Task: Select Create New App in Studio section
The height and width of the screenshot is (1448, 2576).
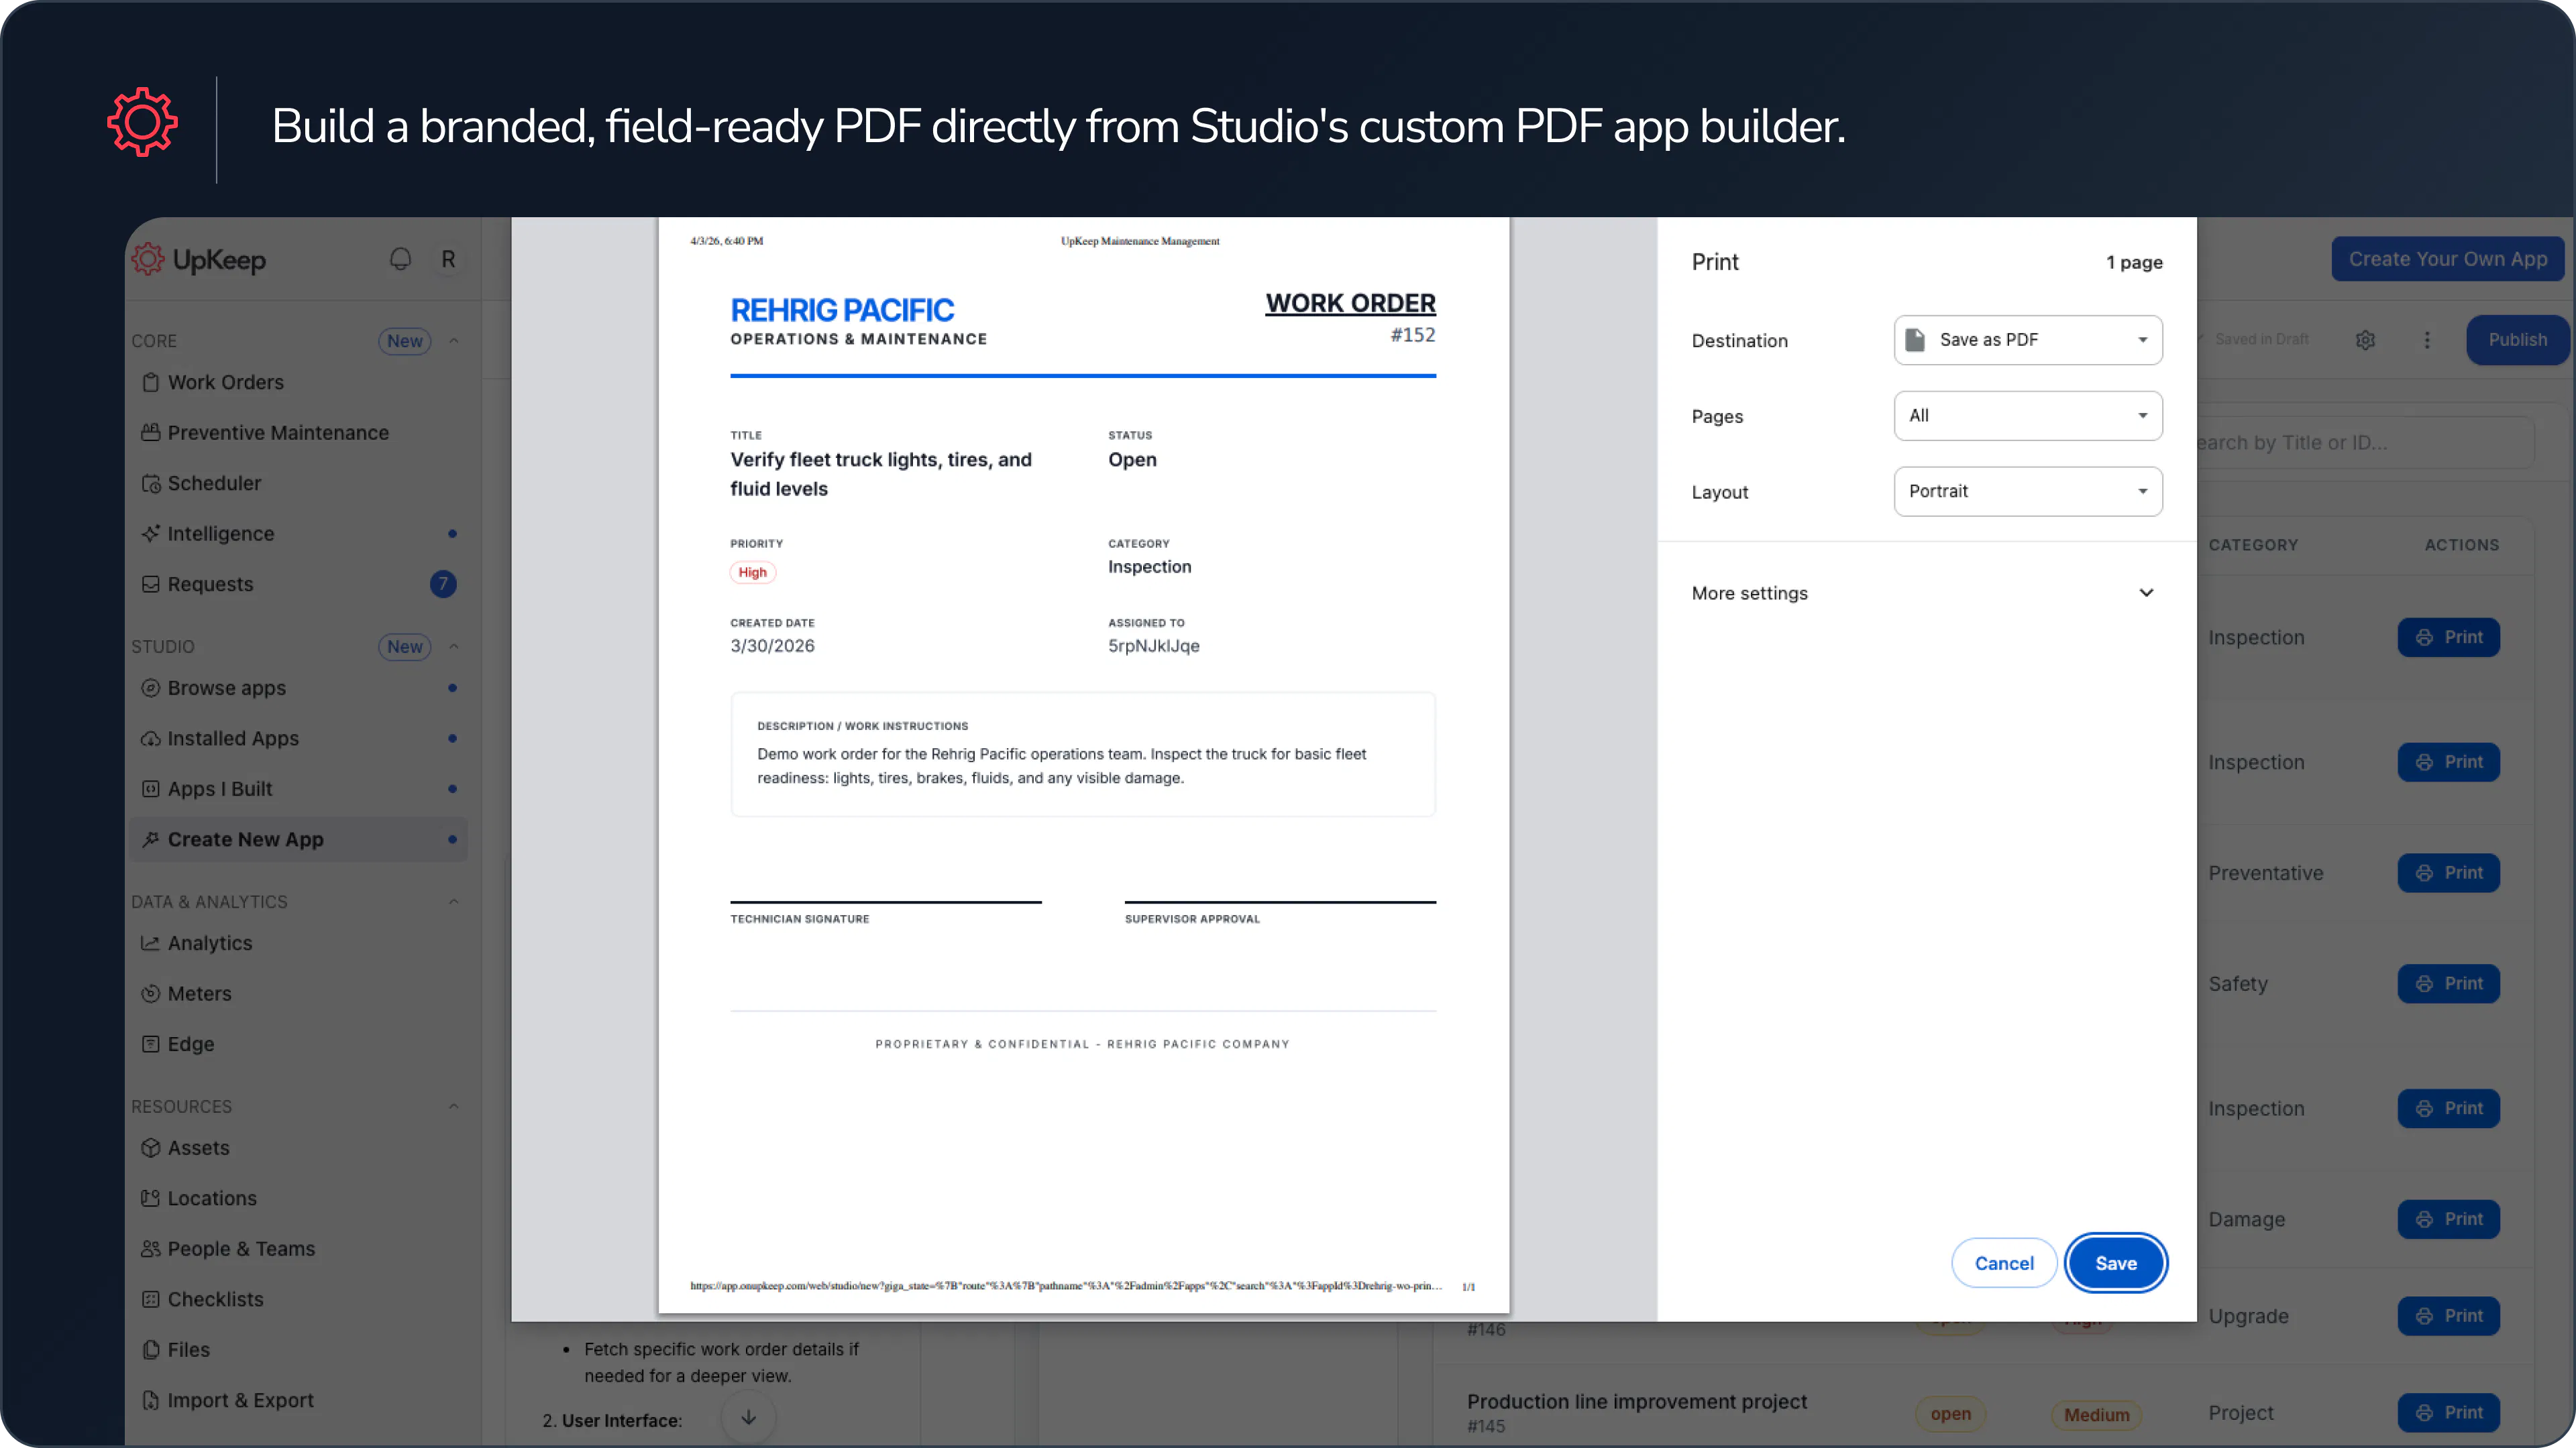Action: pyautogui.click(x=244, y=839)
